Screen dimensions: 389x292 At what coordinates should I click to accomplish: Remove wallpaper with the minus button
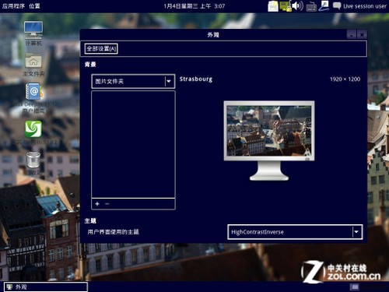point(107,204)
